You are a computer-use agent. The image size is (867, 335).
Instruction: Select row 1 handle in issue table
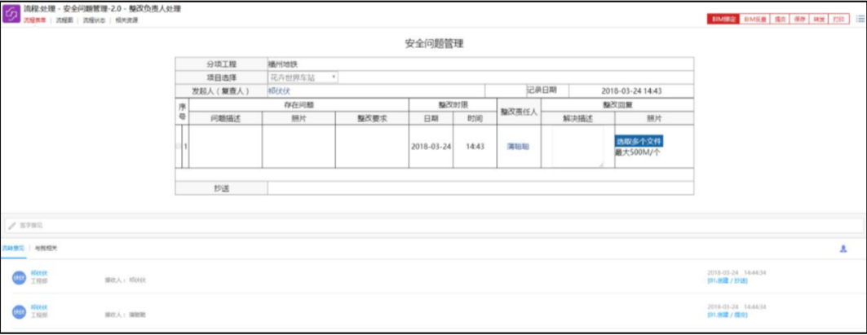[178, 147]
